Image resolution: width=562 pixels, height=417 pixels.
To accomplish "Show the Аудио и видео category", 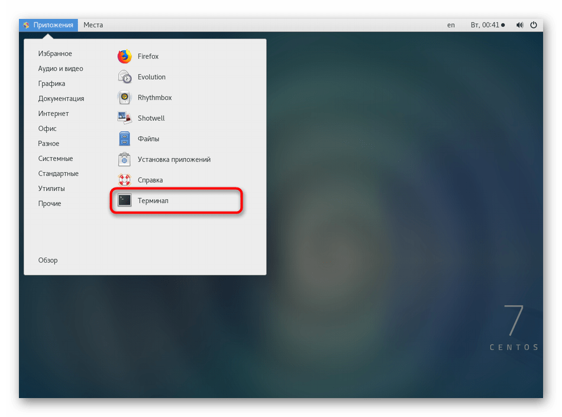I will coord(60,69).
